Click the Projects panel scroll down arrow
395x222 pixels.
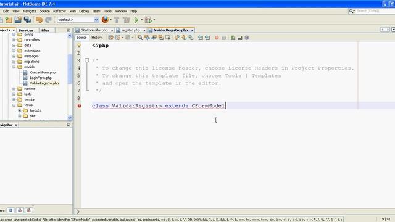[70, 118]
